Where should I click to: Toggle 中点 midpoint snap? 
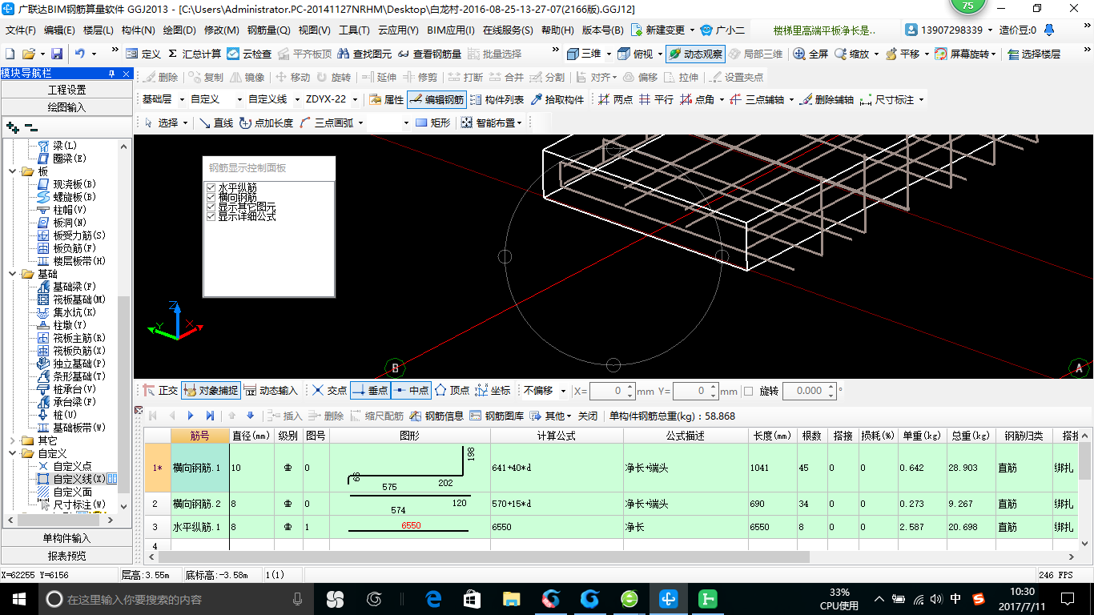point(411,391)
